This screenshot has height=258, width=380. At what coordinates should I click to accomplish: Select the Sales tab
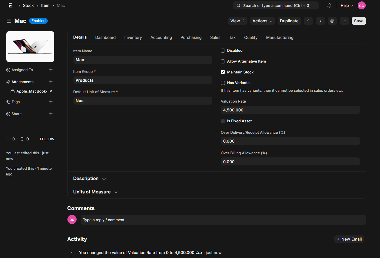215,37
